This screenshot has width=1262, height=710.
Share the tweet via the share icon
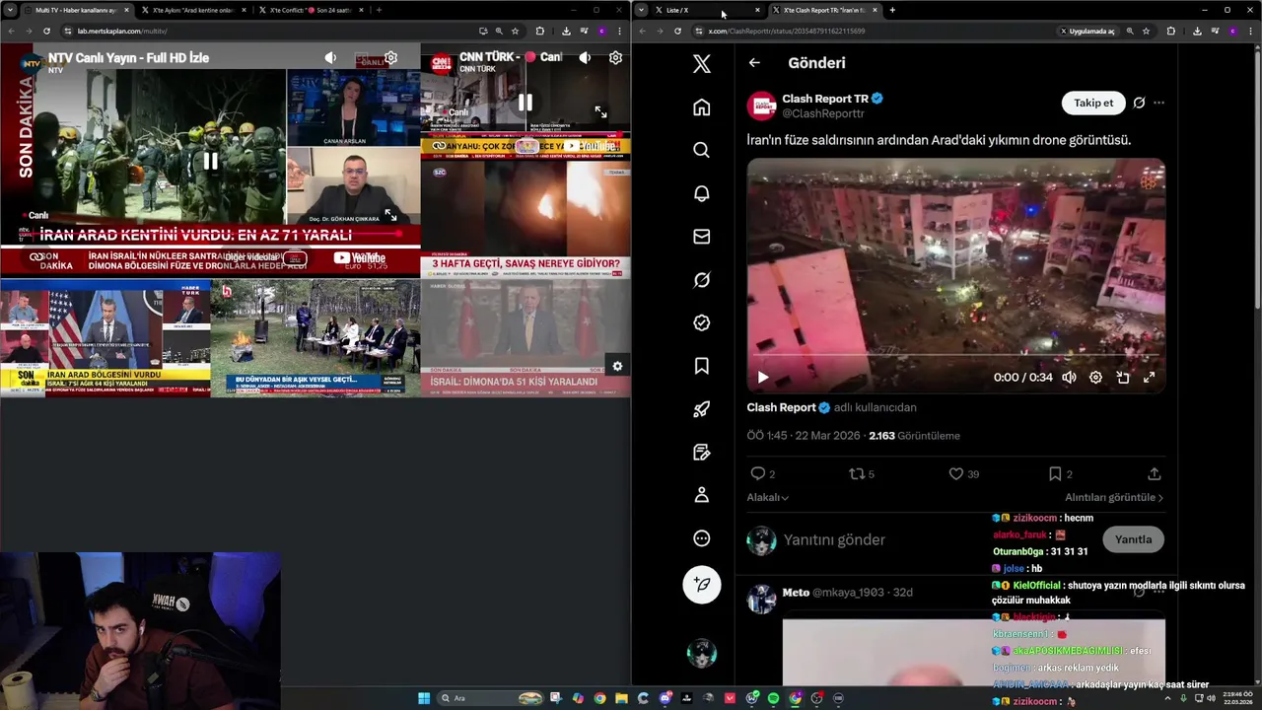tap(1154, 474)
